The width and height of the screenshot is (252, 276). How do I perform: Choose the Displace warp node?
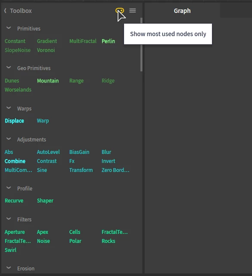pos(14,121)
